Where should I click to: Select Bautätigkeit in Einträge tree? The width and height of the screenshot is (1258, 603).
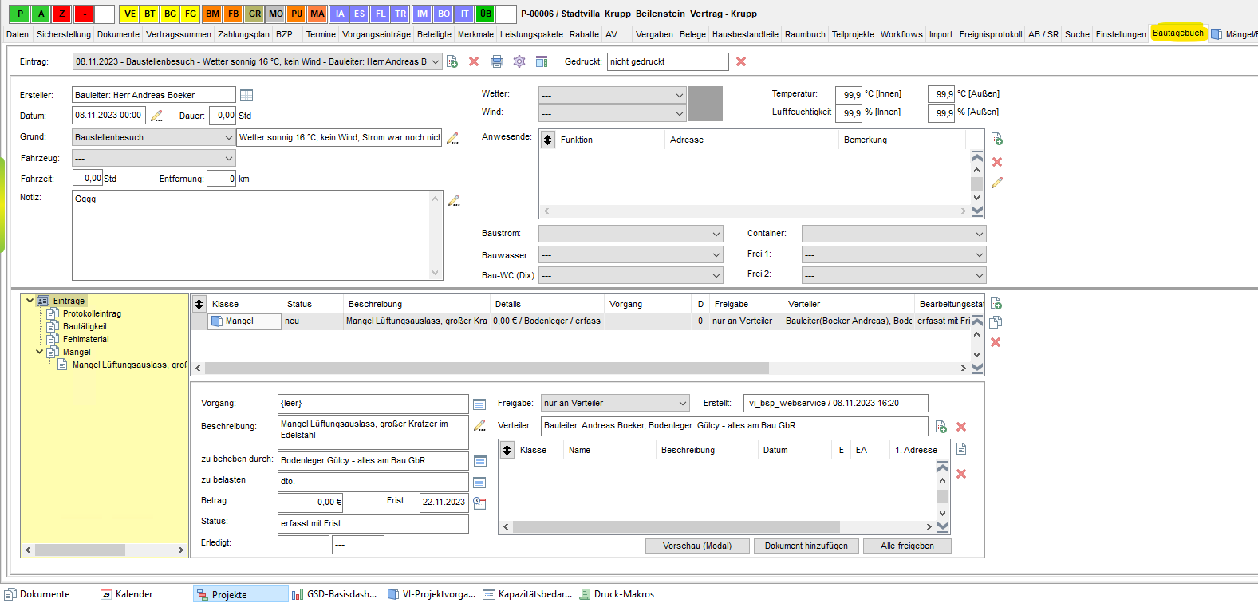tap(85, 326)
